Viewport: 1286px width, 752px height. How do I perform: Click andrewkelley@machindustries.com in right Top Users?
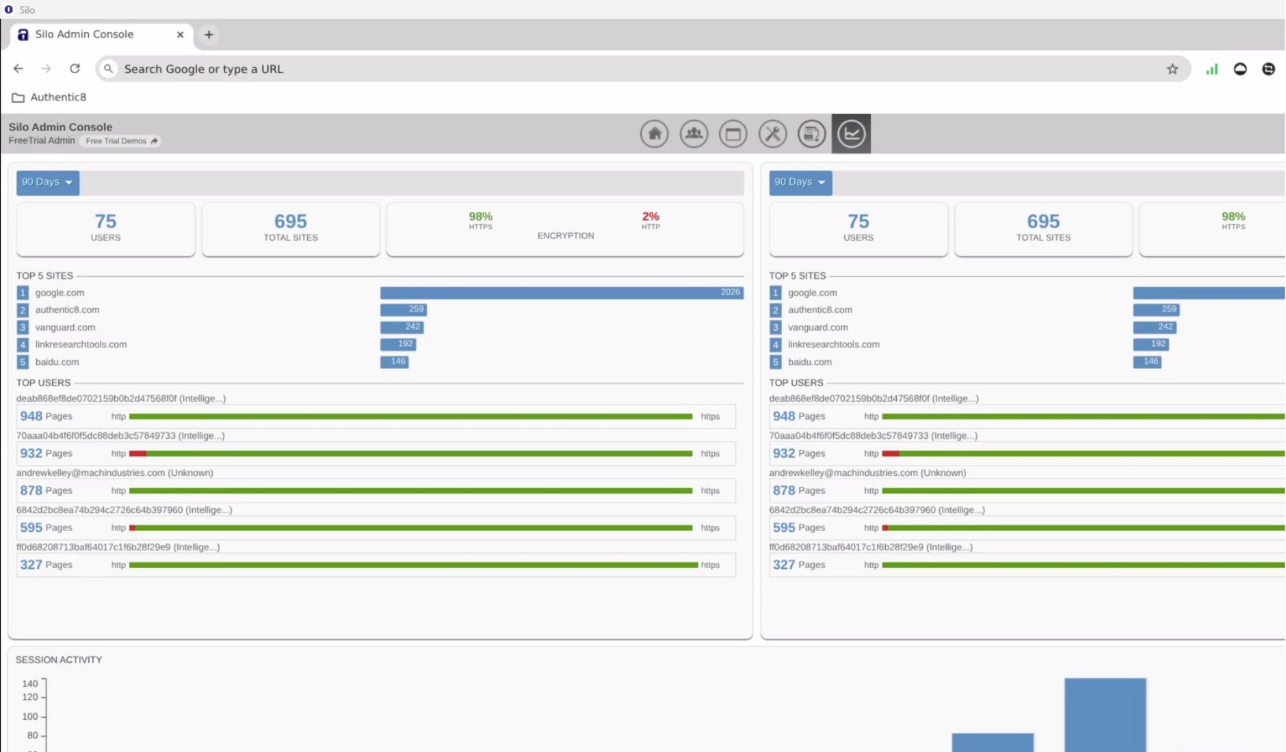tap(867, 473)
